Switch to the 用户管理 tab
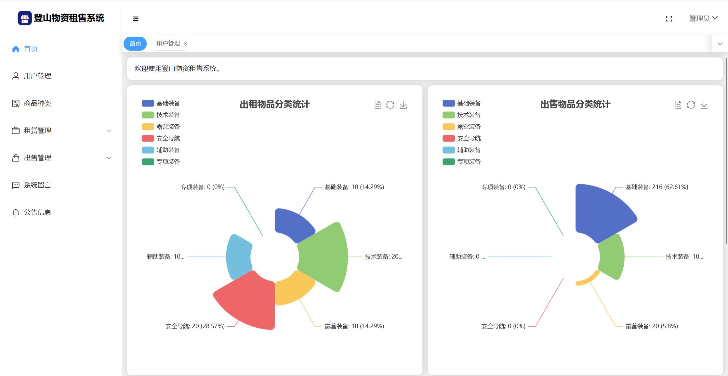 (x=168, y=44)
